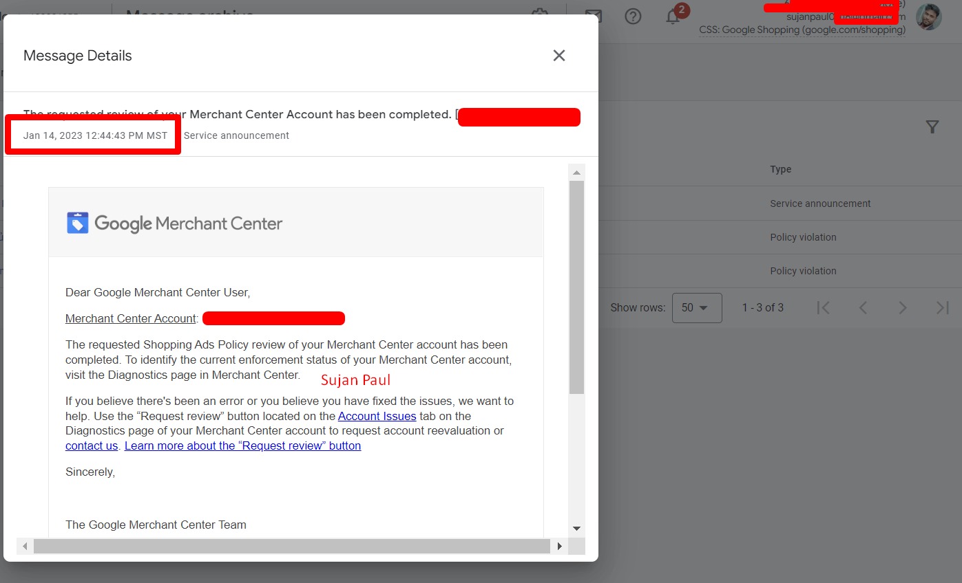This screenshot has height=583, width=962.
Task: Go to the previous page of messages
Action: 863,307
